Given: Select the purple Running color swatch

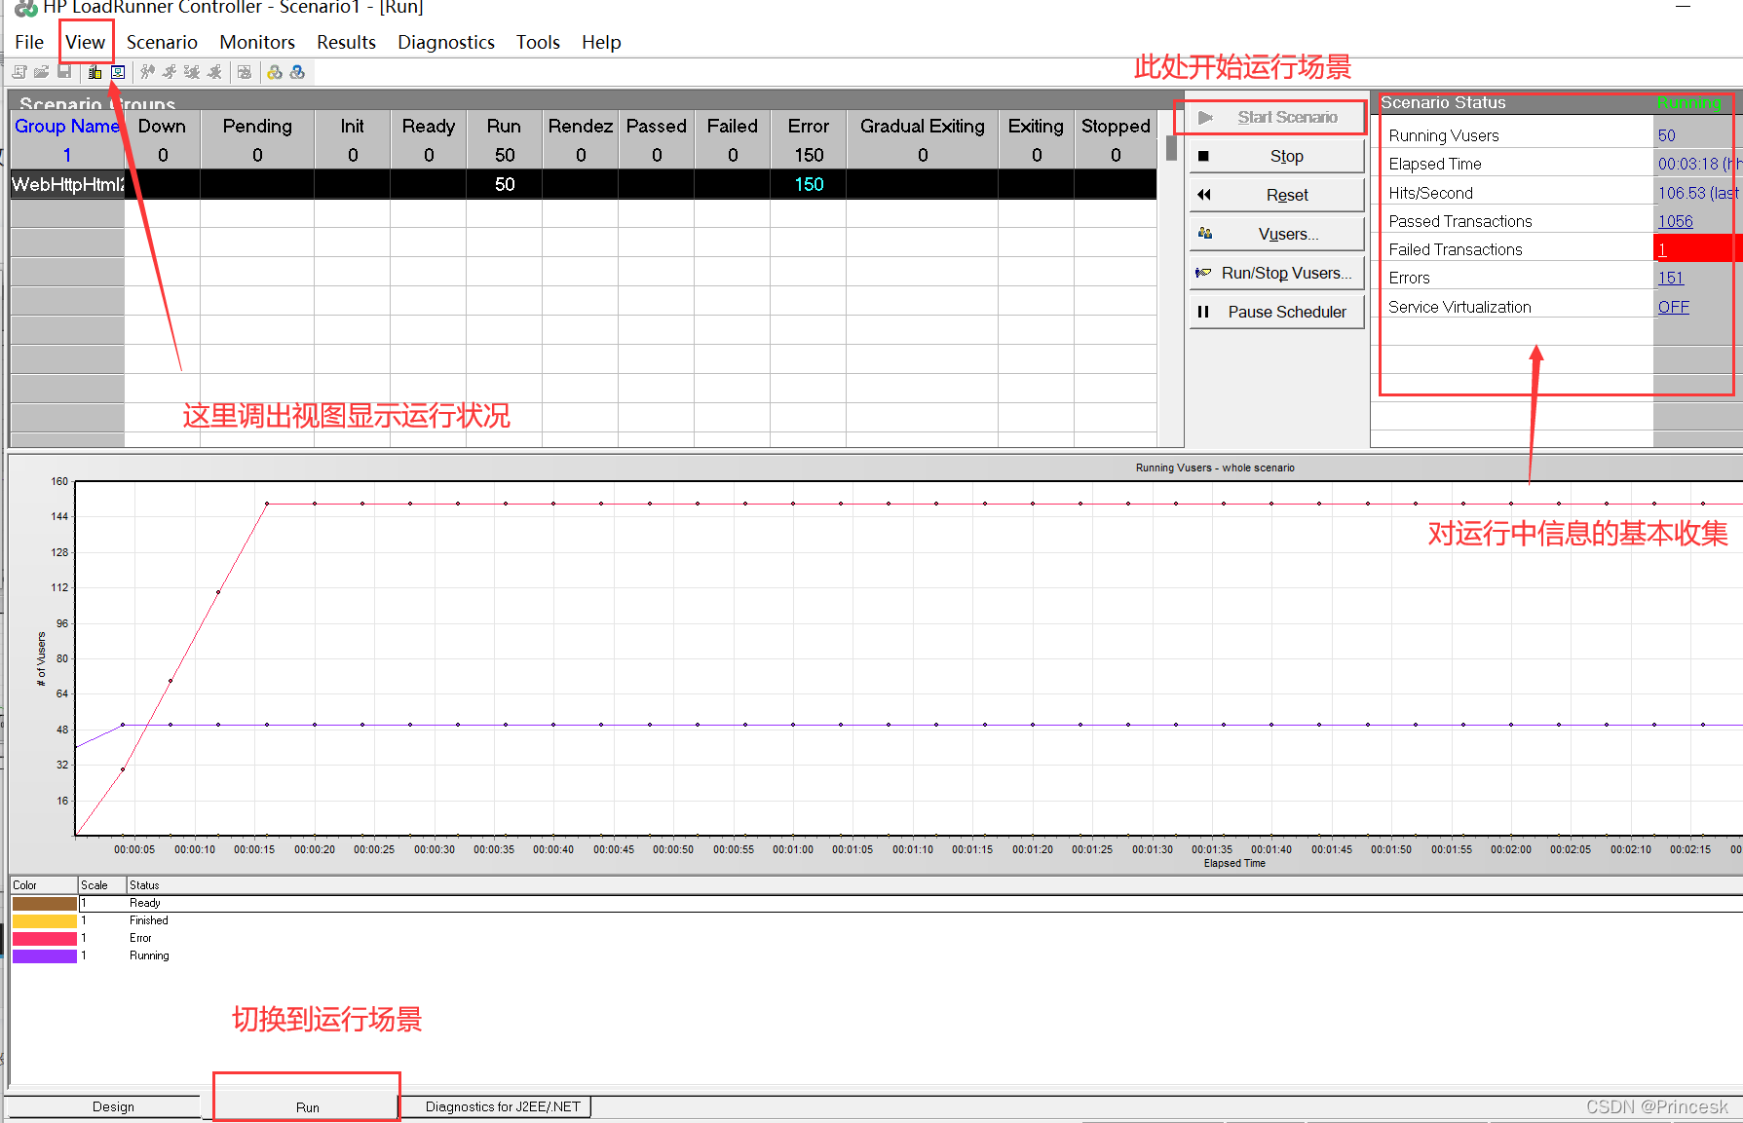Looking at the screenshot, I should tap(45, 955).
